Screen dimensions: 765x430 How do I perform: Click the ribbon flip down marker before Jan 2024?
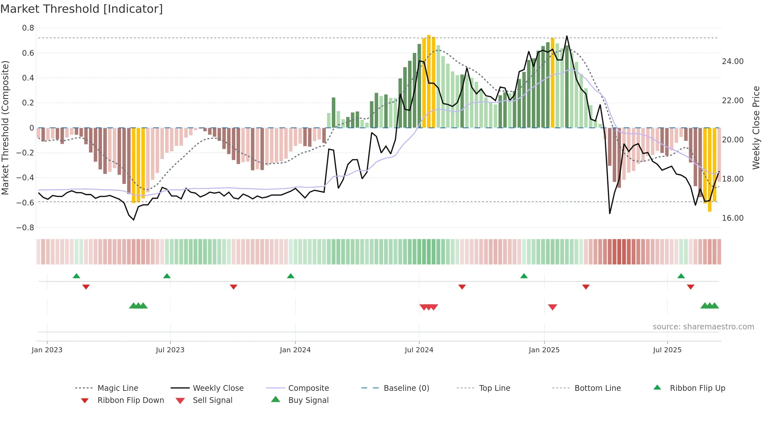point(233,287)
